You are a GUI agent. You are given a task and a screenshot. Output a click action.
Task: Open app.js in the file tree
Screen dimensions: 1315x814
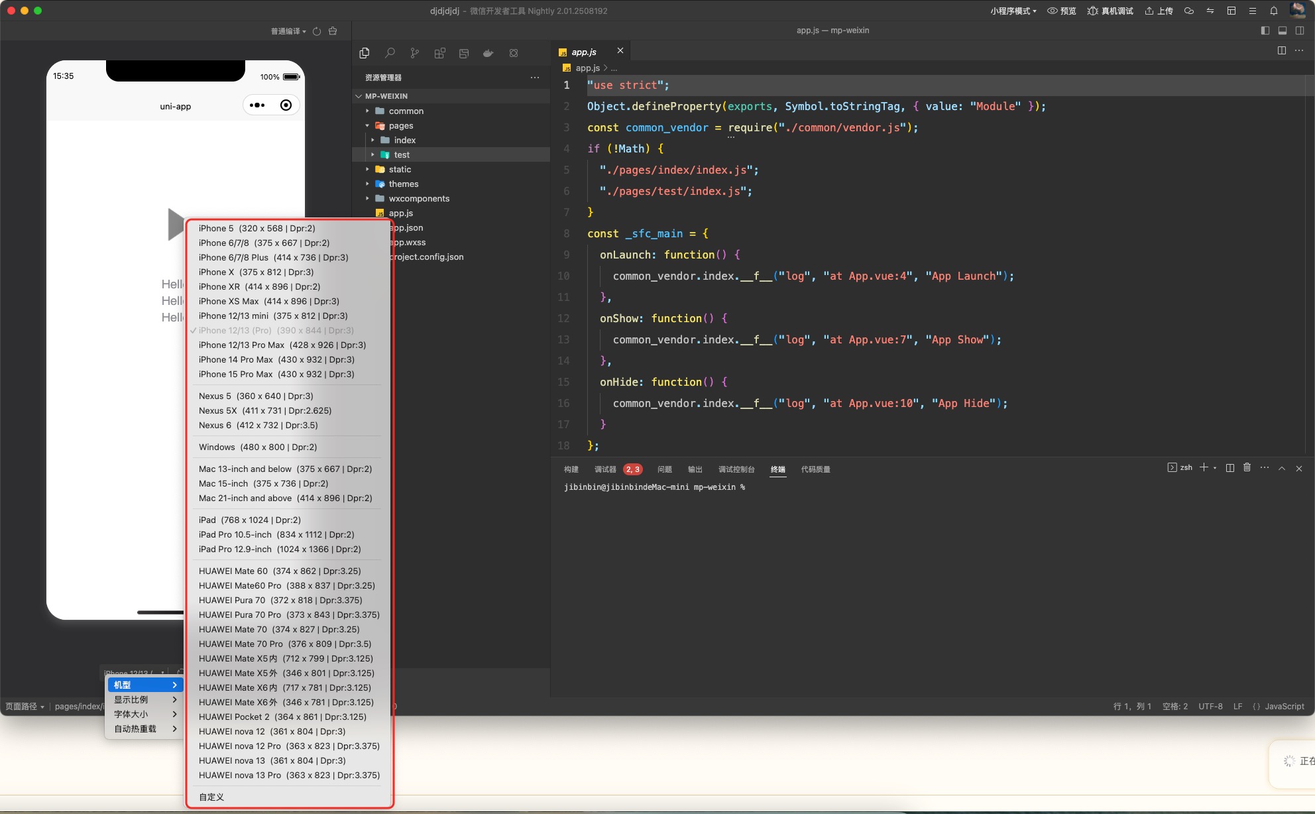pos(400,213)
